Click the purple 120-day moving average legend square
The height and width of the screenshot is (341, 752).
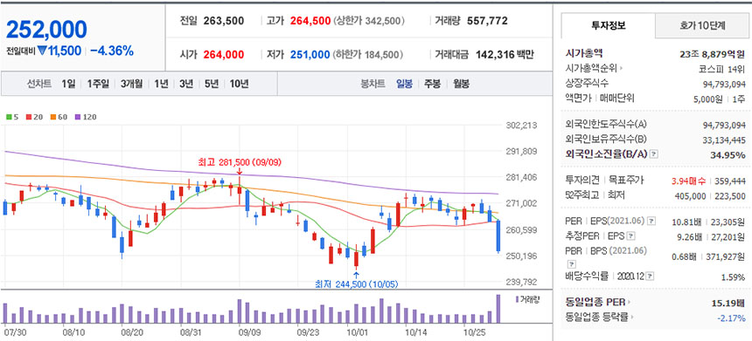pos(77,117)
